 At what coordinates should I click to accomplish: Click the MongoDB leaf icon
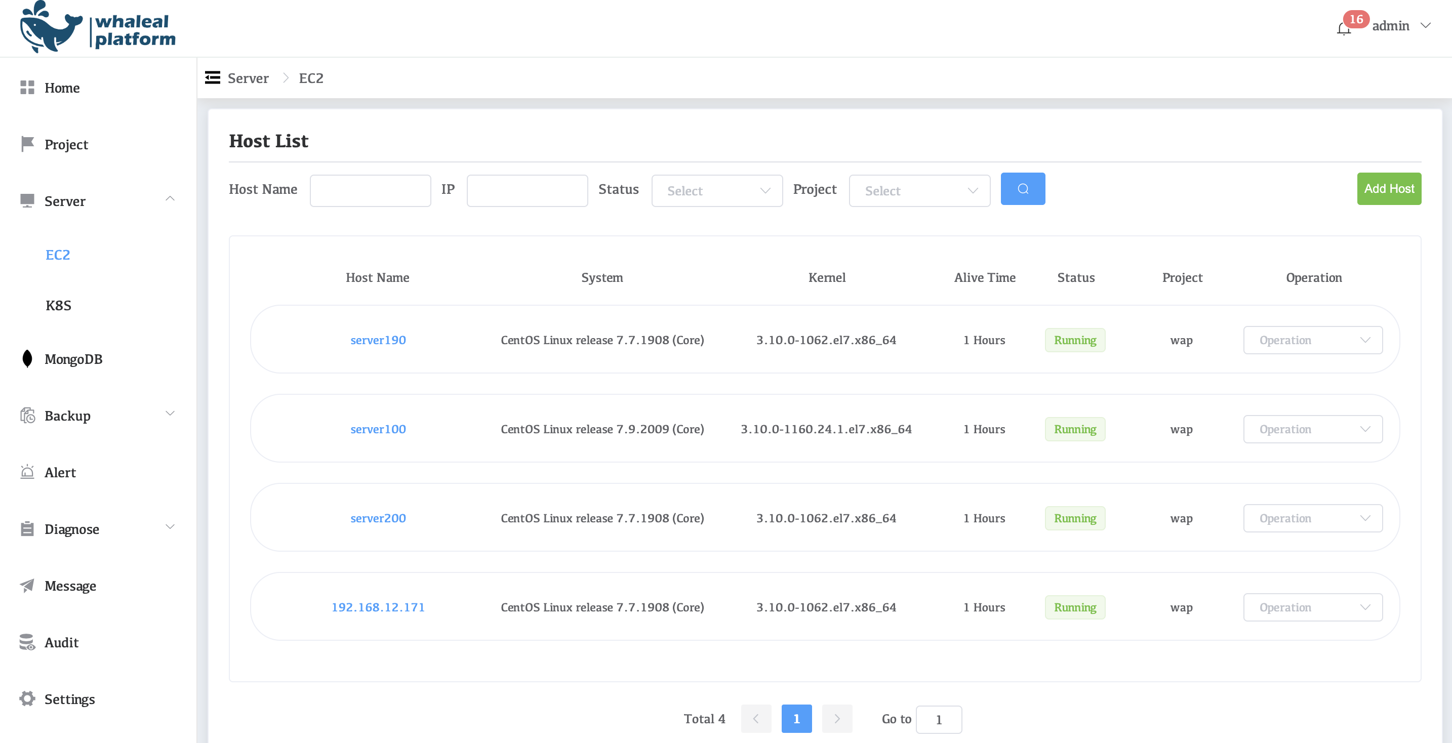(x=27, y=359)
